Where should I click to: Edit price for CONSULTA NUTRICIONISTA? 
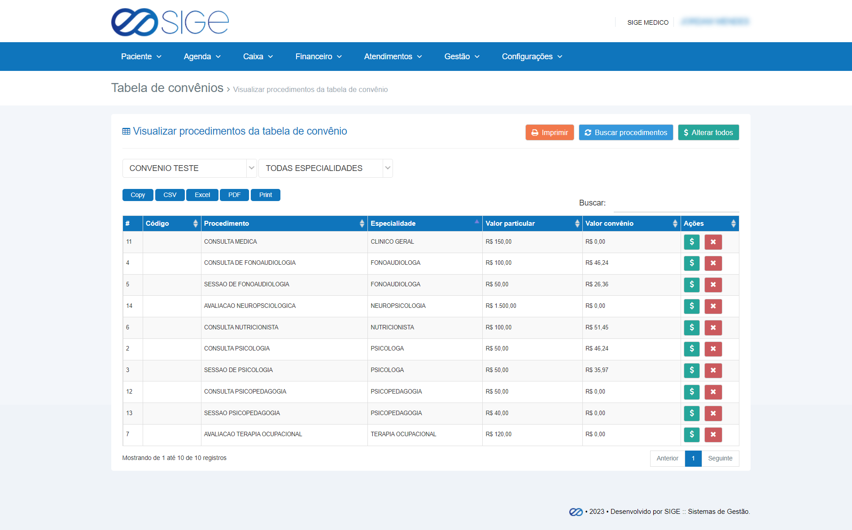[691, 328]
